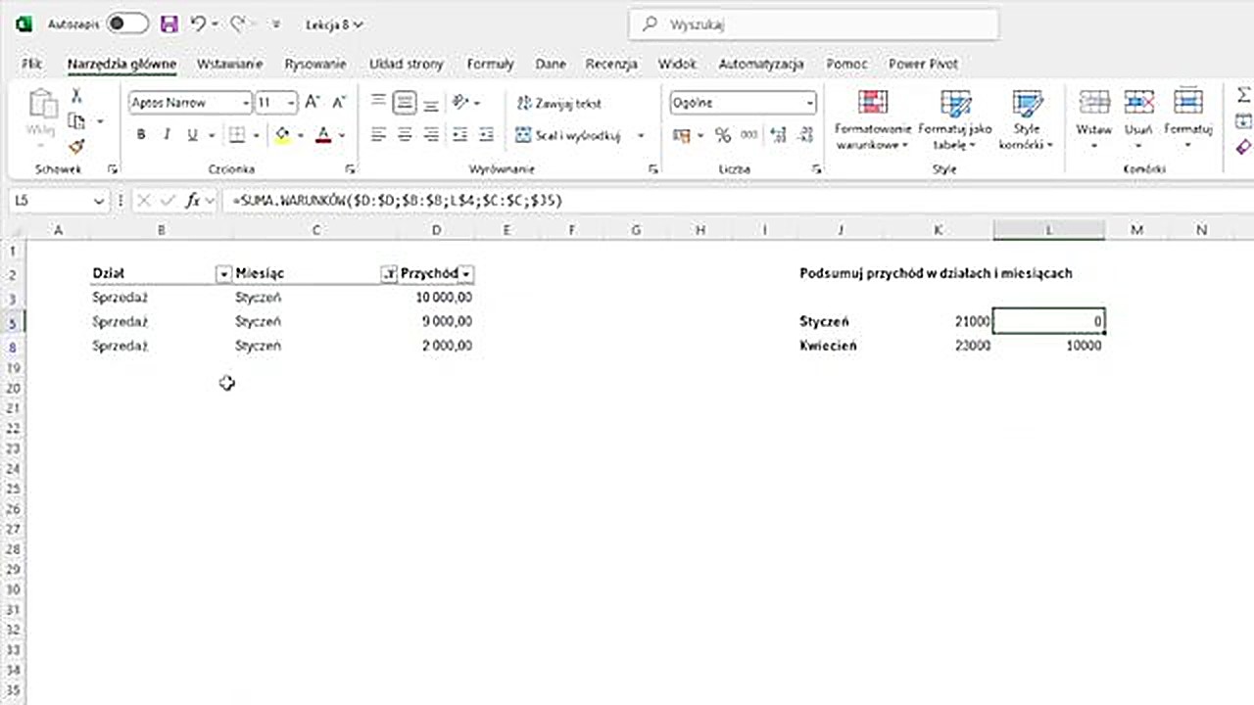Screen dimensions: 1254x705
Task: Open the Dział column filter dropdown
Action: coord(223,274)
